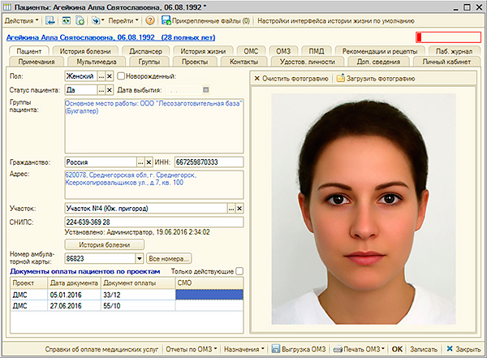Viewport: 487px width, 358px height.
Task: Click the help question mark icon
Action: 150,19
